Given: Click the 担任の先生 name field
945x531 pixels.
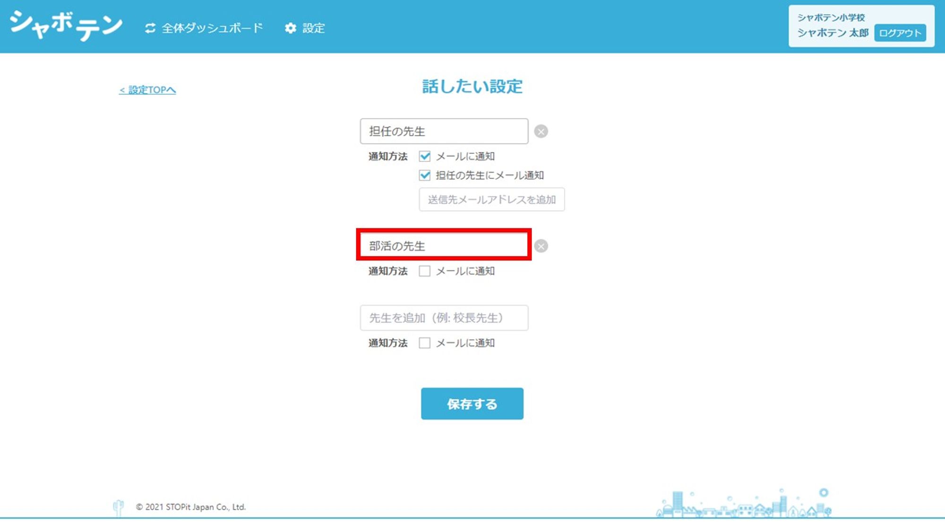Looking at the screenshot, I should (444, 131).
